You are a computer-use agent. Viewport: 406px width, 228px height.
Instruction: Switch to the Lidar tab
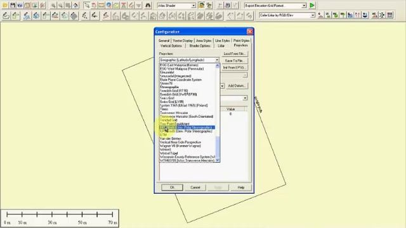tap(221, 46)
